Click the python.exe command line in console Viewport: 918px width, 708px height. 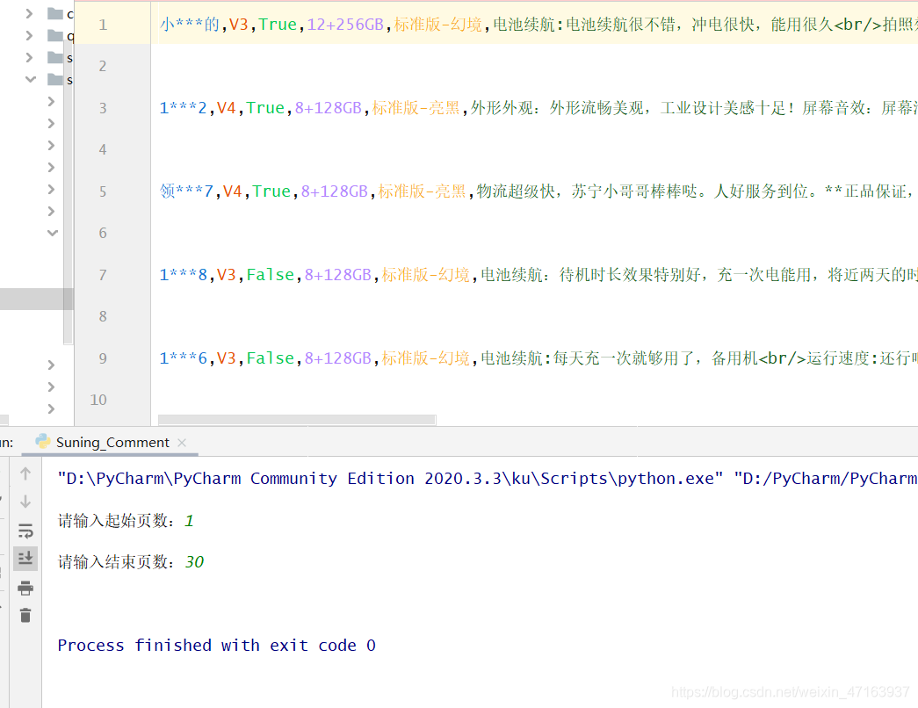coord(487,479)
